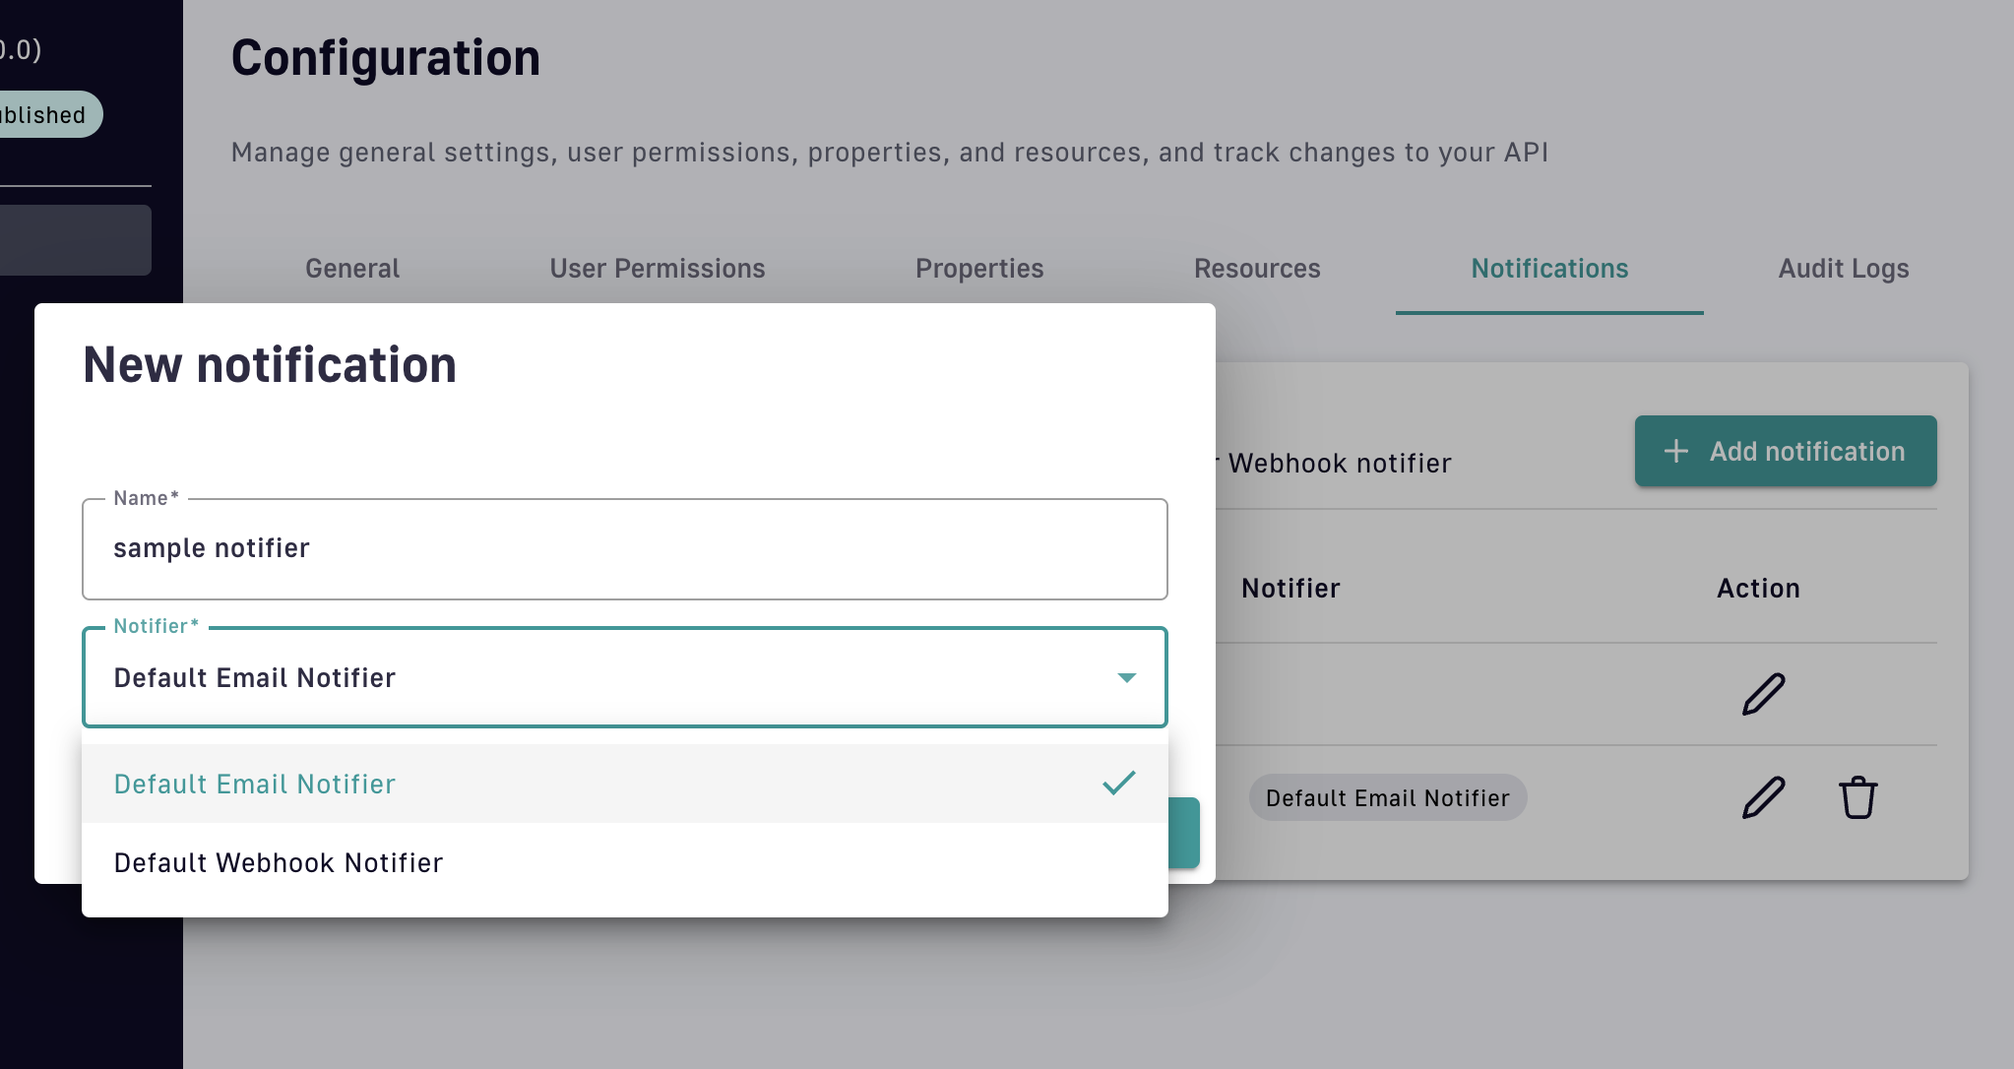Select Default Webhook Notifier option
This screenshot has height=1069, width=2014.
(x=279, y=863)
